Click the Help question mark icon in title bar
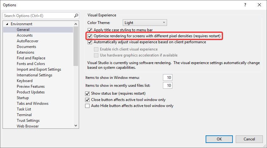Image resolution: width=267 pixels, height=148 pixels. click(245, 5)
